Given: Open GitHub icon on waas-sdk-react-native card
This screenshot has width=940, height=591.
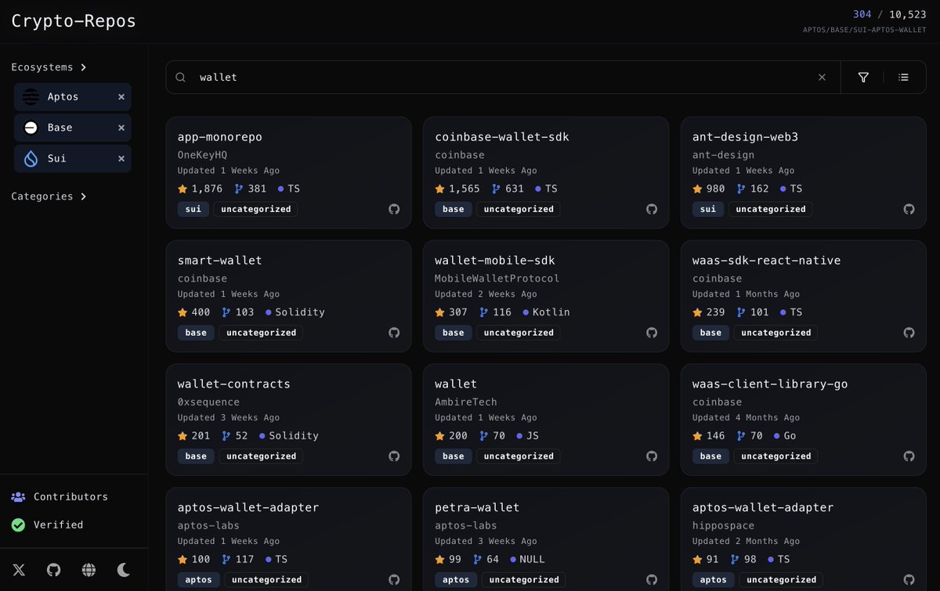Looking at the screenshot, I should [909, 333].
